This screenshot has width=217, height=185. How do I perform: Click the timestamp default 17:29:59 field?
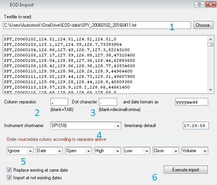coord(196,125)
